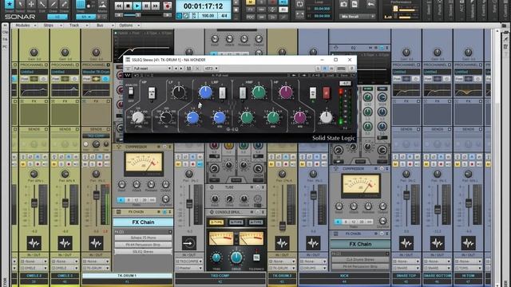
Task: Click the Marks module icon
Action: (102, 5)
